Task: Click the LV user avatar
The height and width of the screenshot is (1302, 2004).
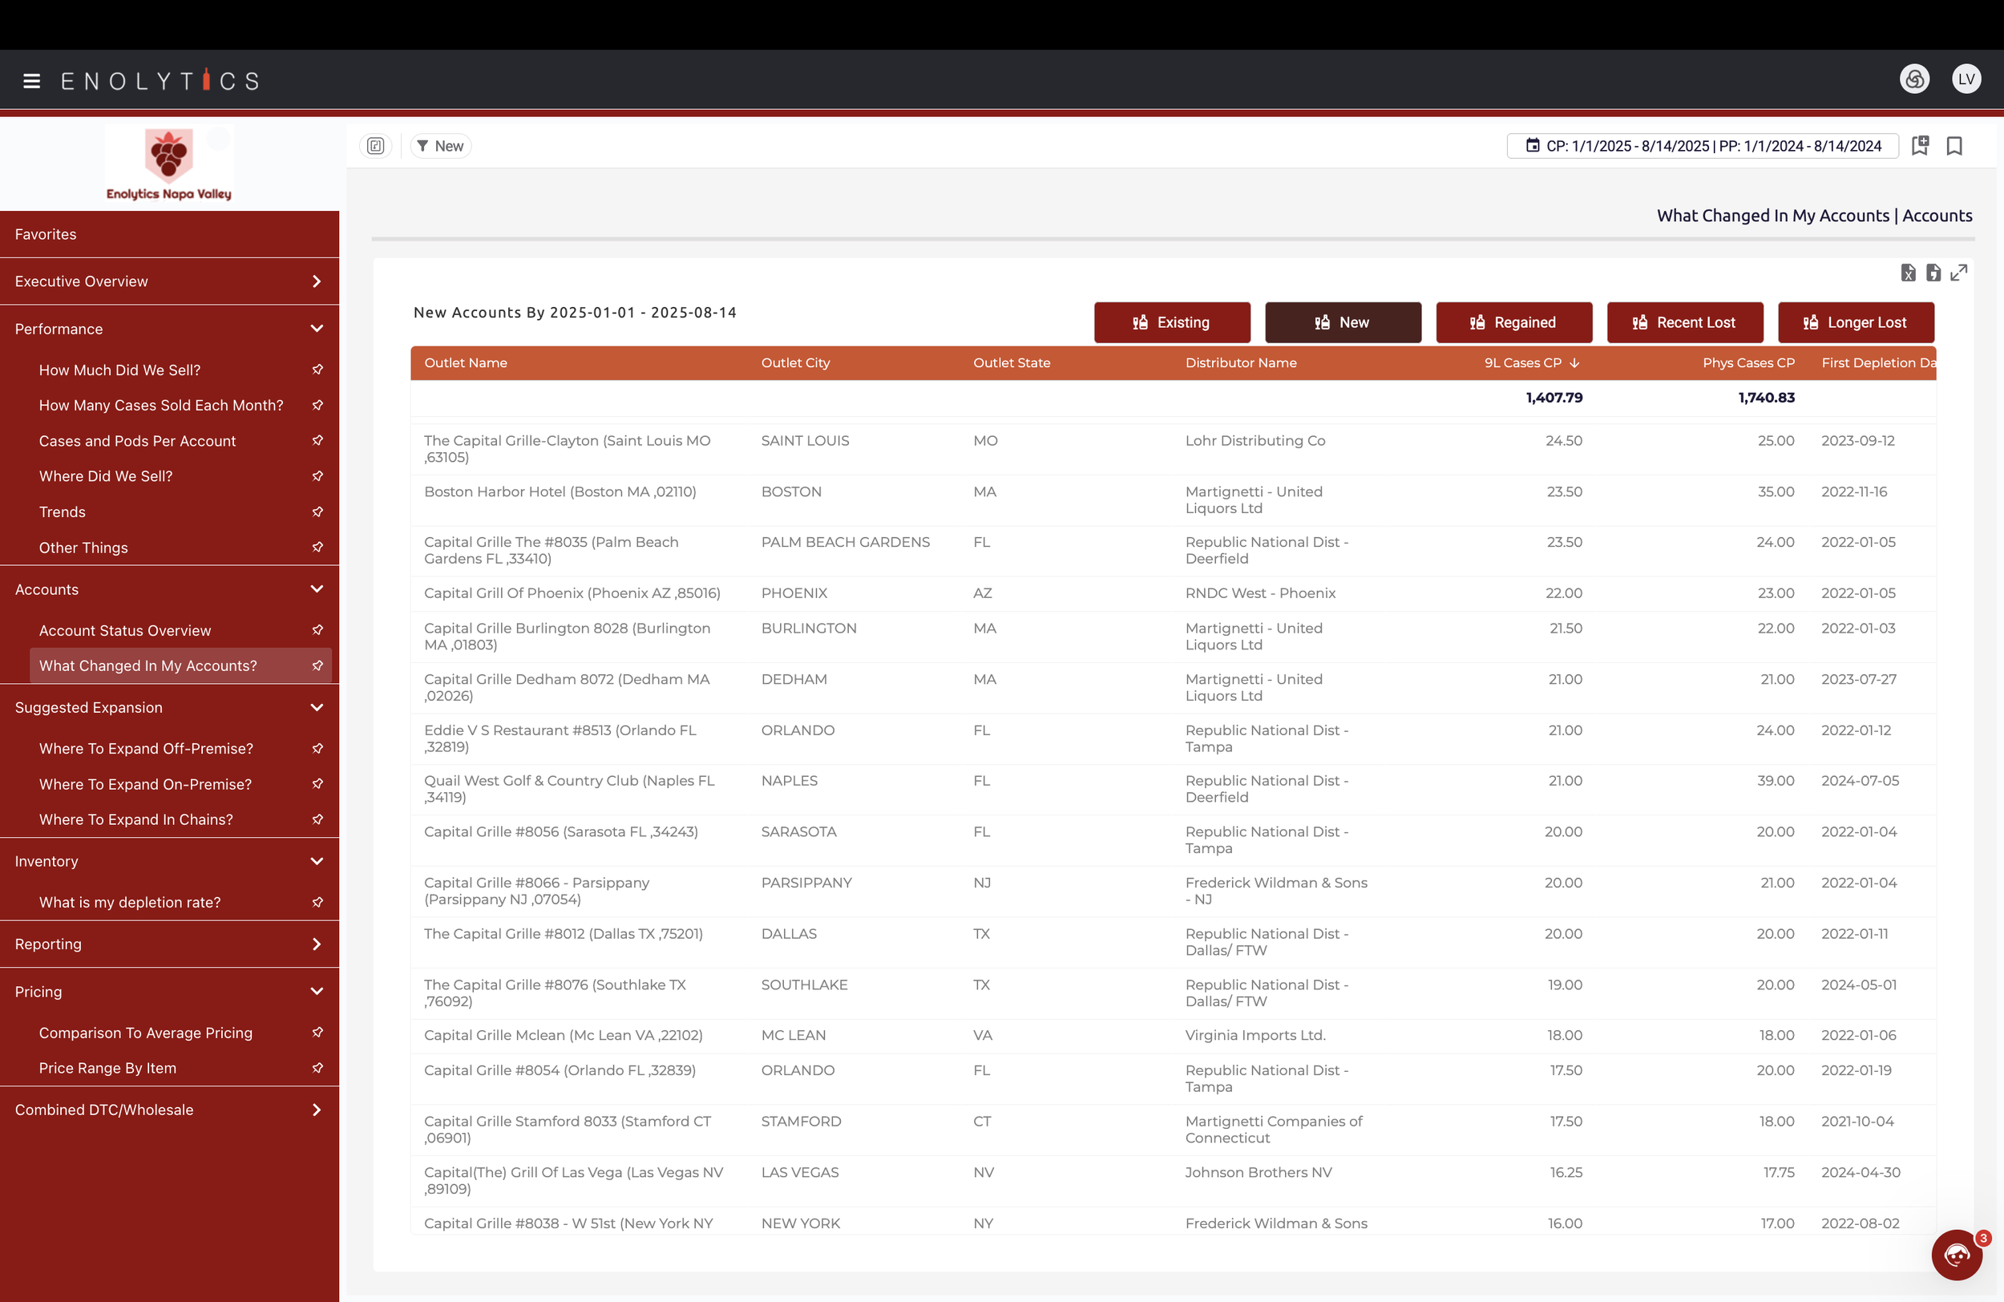Action: pos(1966,79)
